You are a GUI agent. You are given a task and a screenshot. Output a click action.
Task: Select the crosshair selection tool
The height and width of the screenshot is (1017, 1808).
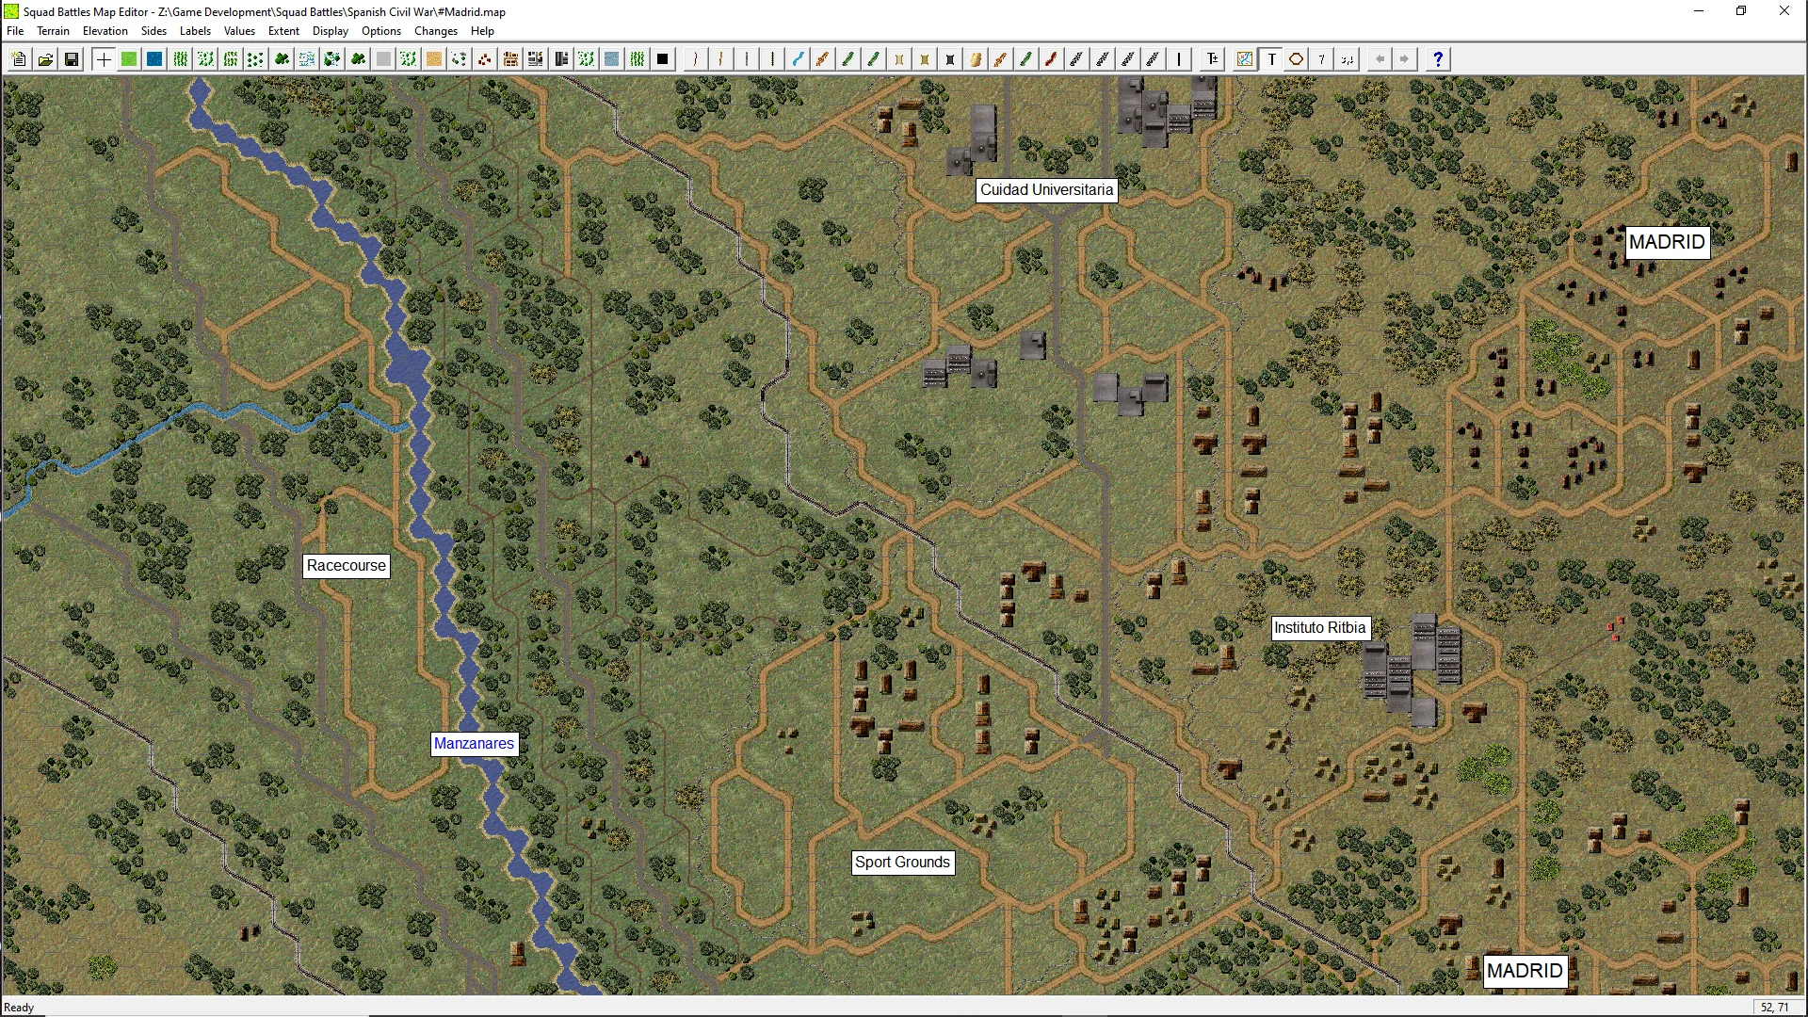click(104, 59)
